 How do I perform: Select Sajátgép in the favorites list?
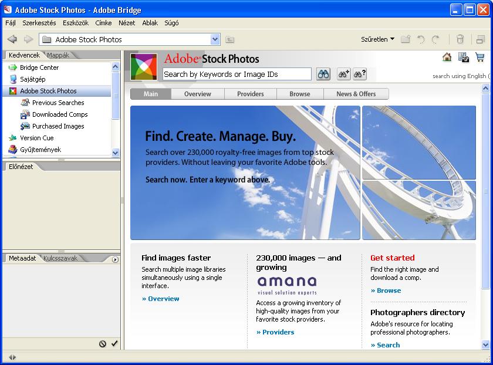56,79
